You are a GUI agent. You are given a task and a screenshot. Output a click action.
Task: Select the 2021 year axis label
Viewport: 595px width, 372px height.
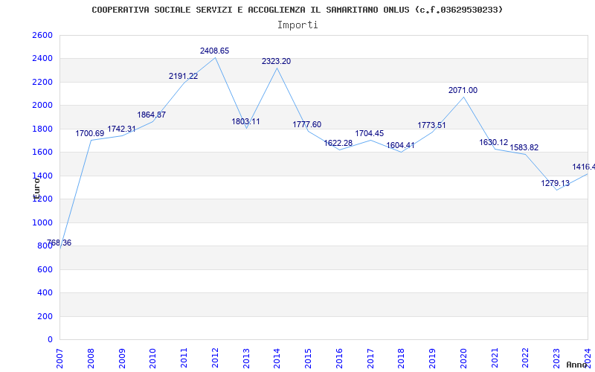(495, 358)
